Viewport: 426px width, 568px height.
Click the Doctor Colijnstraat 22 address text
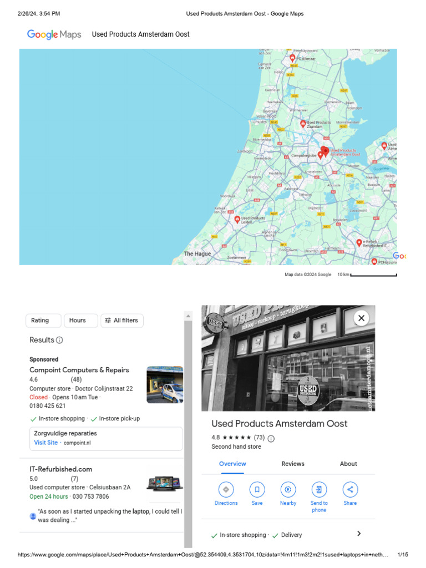pos(104,388)
